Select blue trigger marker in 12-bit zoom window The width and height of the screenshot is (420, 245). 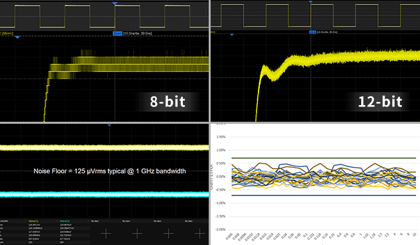(x=232, y=34)
